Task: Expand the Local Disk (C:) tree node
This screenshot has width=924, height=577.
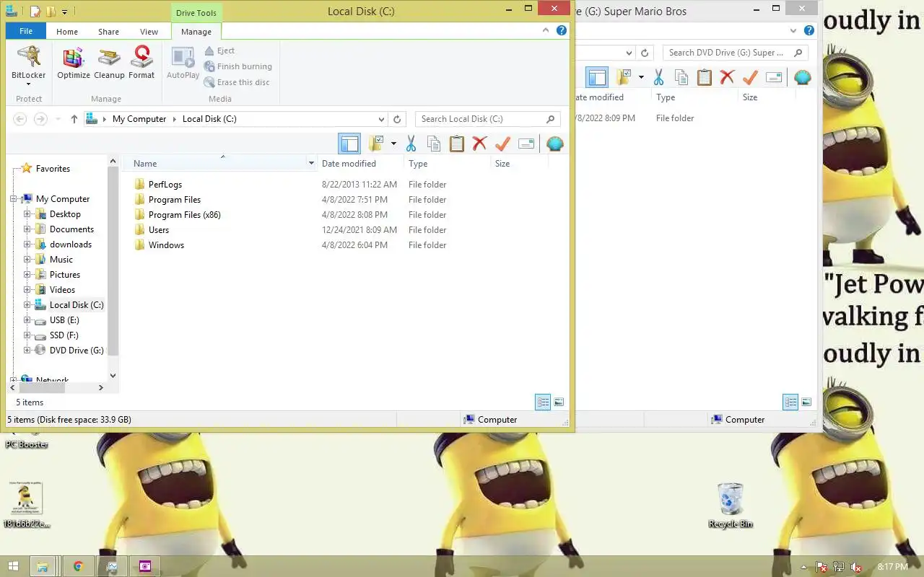Action: 27,305
